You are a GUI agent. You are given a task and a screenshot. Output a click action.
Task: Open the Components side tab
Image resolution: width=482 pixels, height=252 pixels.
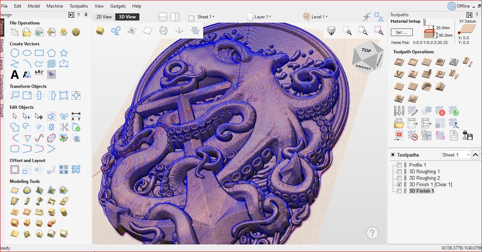1,87
